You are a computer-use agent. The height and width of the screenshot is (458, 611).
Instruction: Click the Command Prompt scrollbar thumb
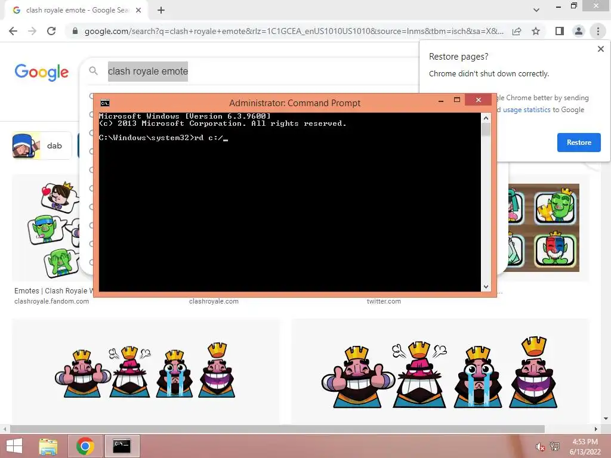486,129
